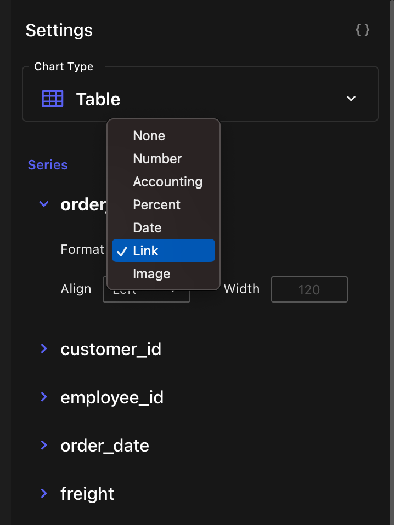Screen dimensions: 394x525
Task: Expand the employee_id series
Action: [44, 397]
